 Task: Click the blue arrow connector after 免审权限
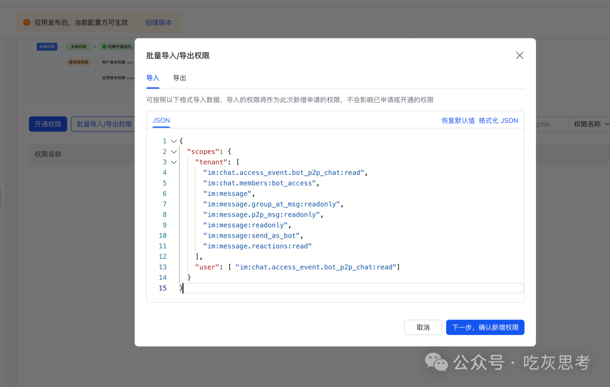point(95,46)
